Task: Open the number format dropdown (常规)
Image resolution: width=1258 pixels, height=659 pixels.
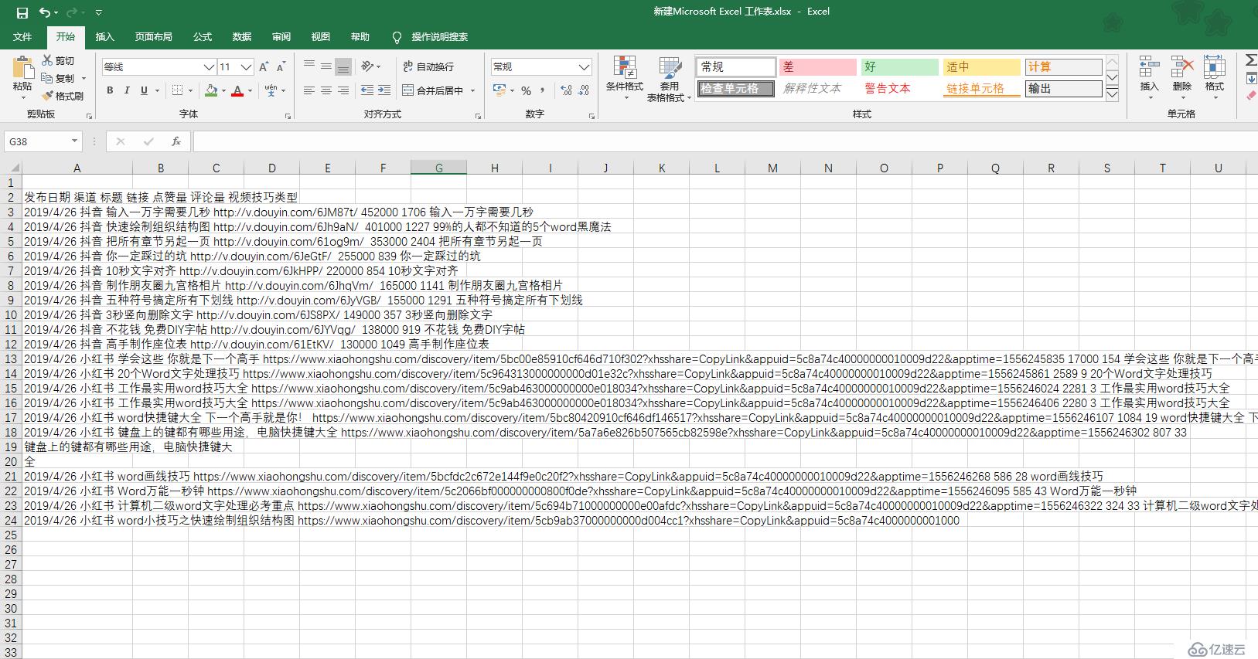Action: point(584,66)
